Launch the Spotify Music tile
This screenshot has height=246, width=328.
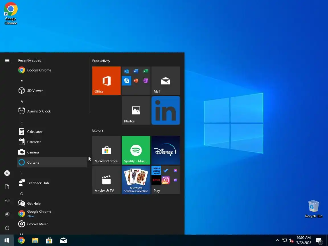click(136, 150)
